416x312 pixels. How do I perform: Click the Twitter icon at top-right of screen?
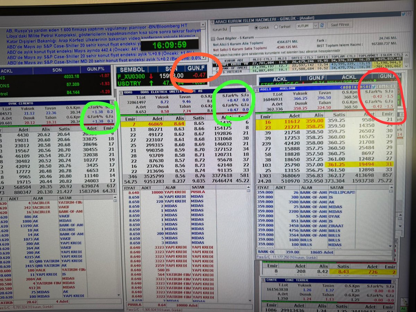tap(404, 14)
